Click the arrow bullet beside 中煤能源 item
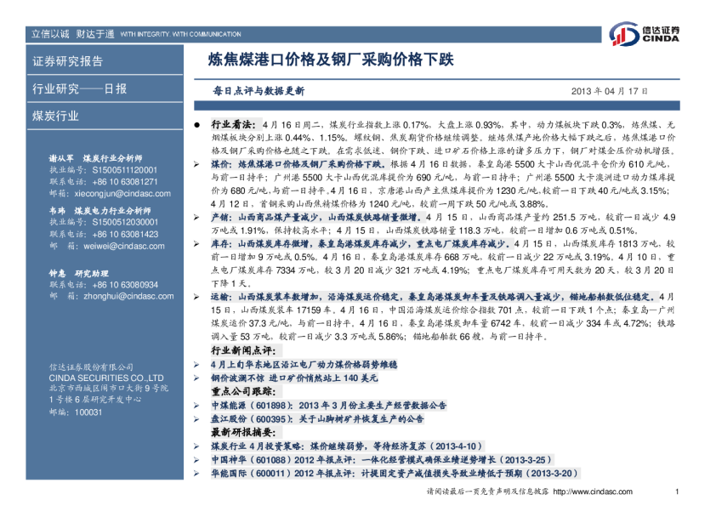The width and height of the screenshot is (716, 506). coord(196,406)
